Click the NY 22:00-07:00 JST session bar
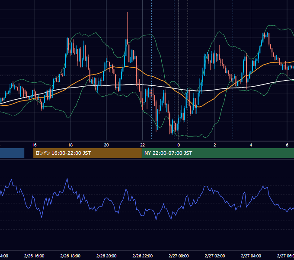This screenshot has height=260, width=294. point(217,153)
